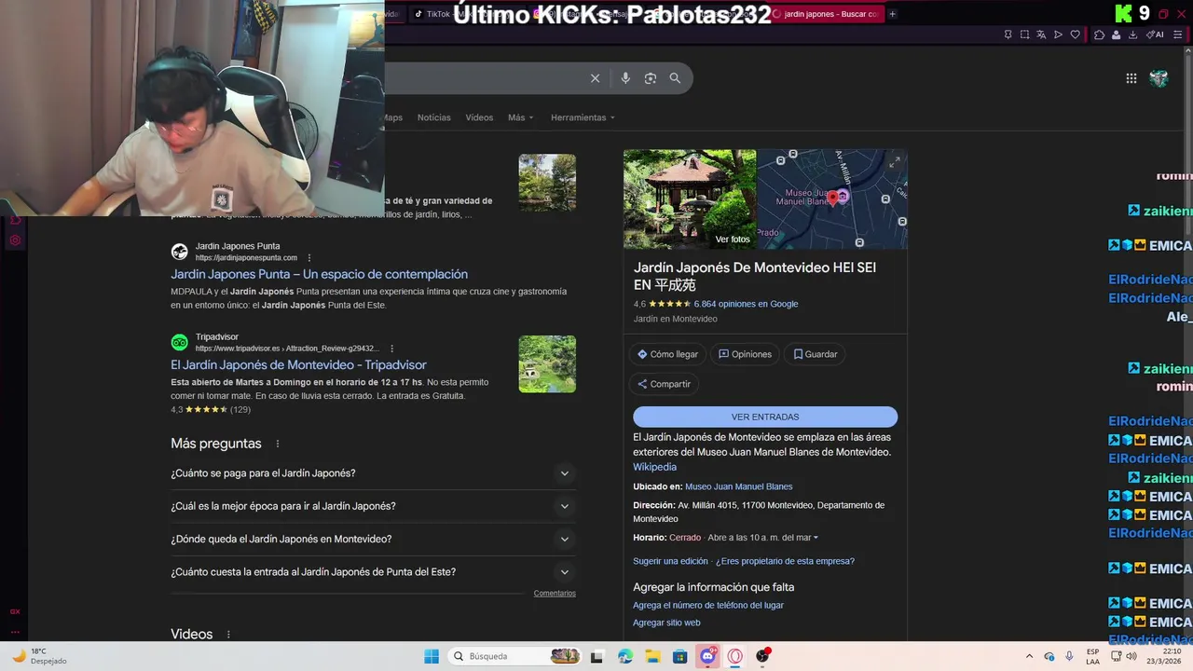Open Tripadvisor result garden thumbnail image
This screenshot has height=671, width=1193.
coord(547,364)
